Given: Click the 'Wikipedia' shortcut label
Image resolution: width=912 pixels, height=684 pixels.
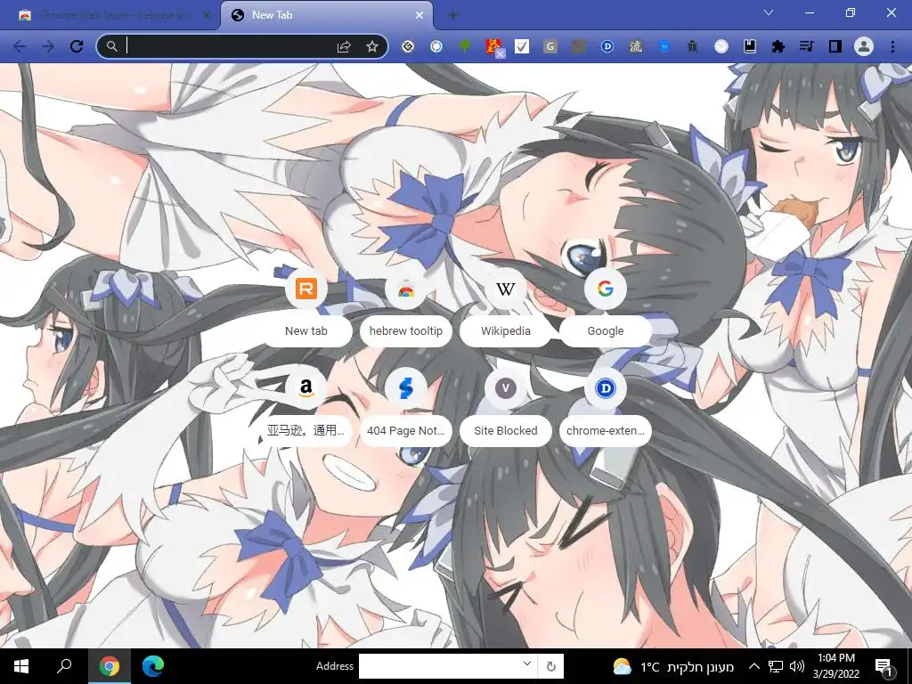Looking at the screenshot, I should click(506, 331).
